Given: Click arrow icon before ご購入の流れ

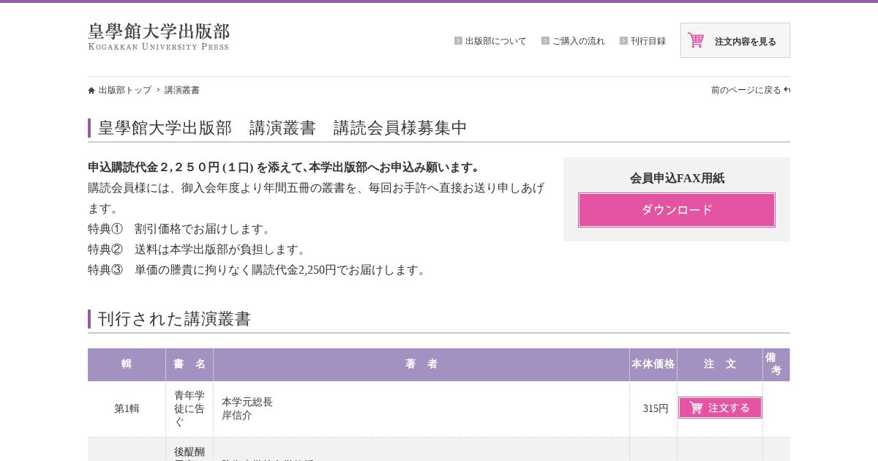Looking at the screenshot, I should pos(545,41).
